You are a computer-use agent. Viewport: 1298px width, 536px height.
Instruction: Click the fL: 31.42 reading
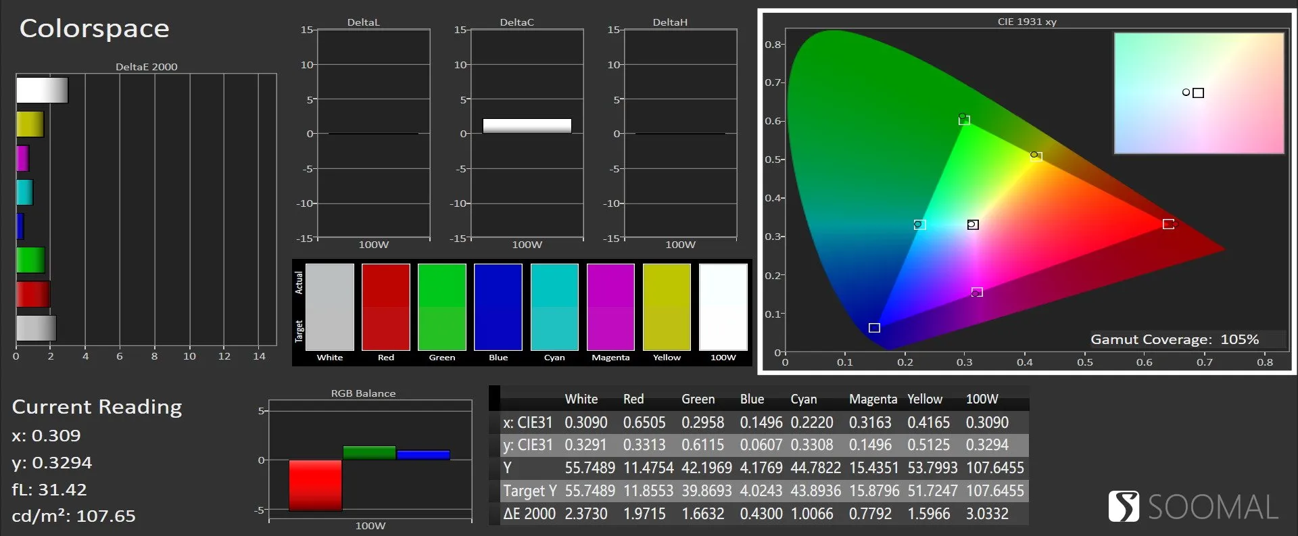pyautogui.click(x=49, y=489)
